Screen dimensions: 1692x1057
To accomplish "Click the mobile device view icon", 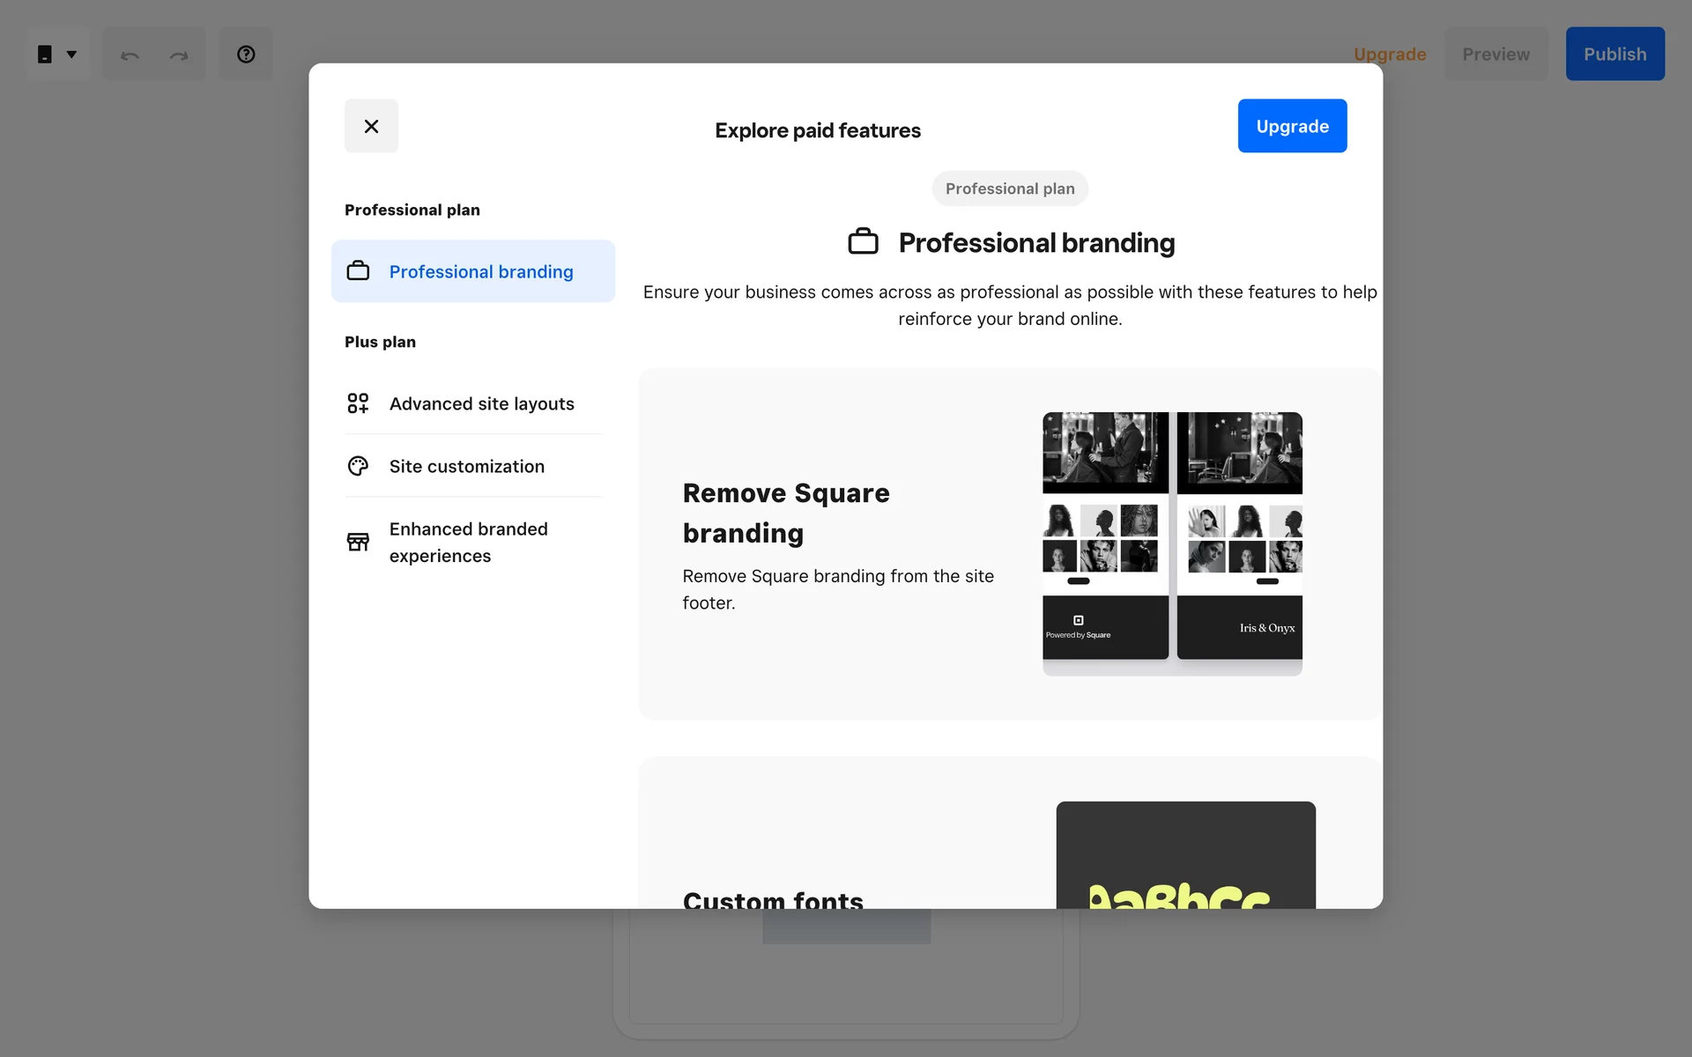I will (x=45, y=55).
